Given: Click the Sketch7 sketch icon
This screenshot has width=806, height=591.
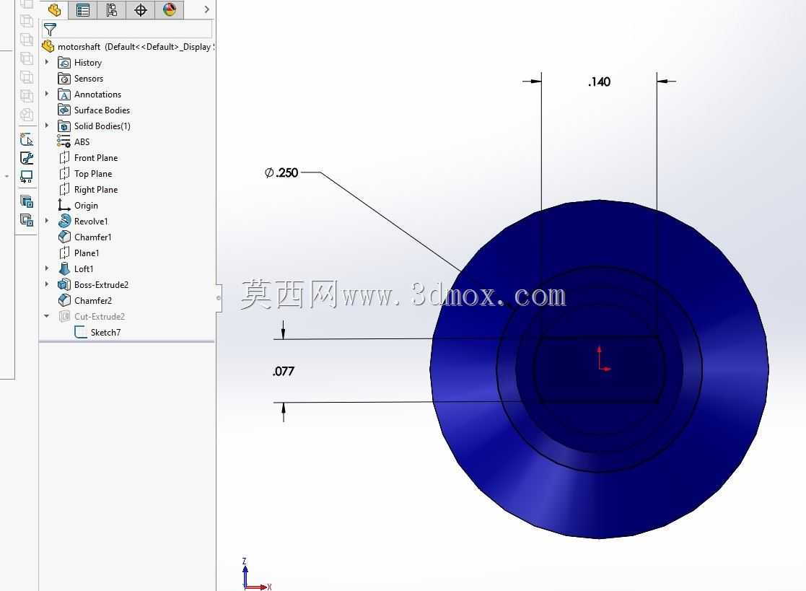Looking at the screenshot, I should pyautogui.click(x=80, y=333).
